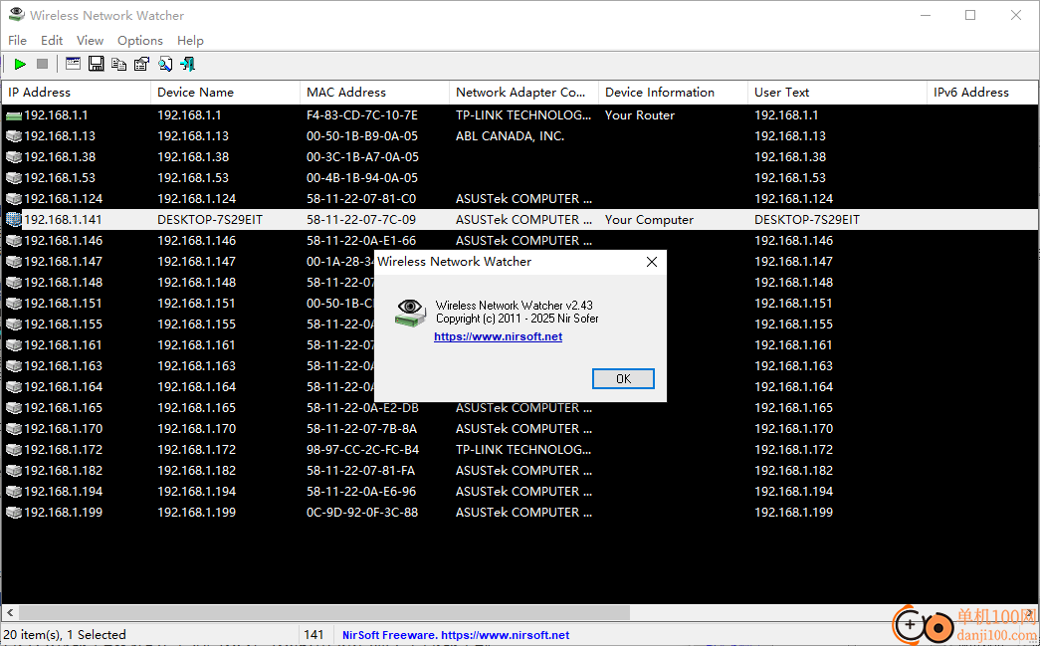Screen dimensions: 1040x646
Task: Confirm the About dialog with OK
Action: [x=623, y=378]
